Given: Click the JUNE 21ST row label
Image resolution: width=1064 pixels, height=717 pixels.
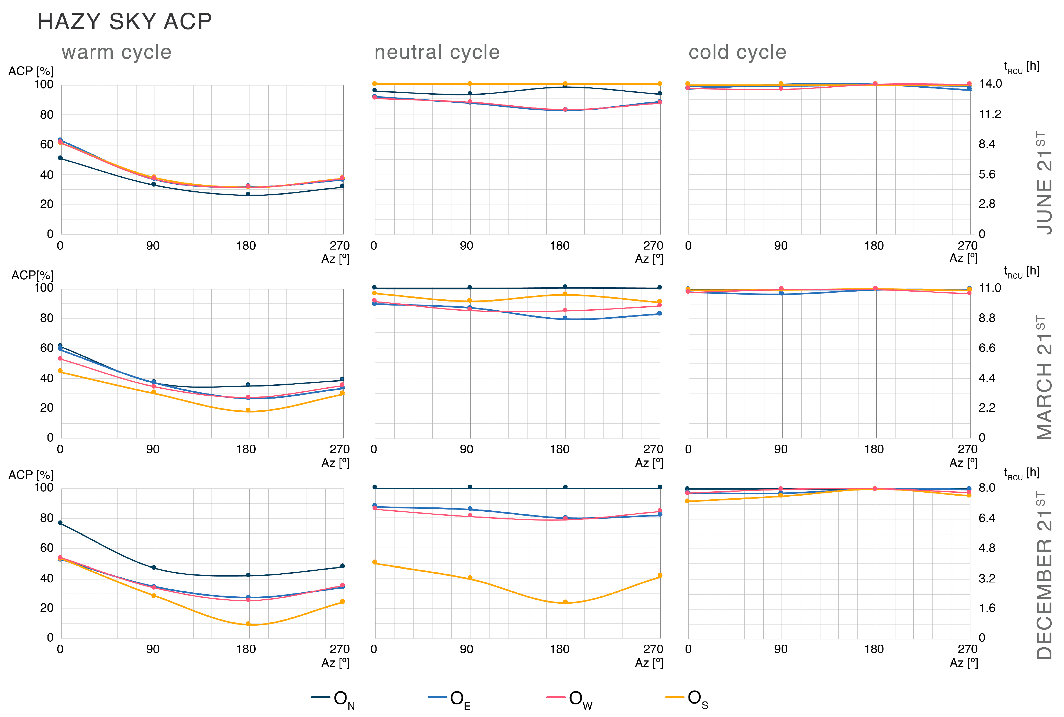Looking at the screenshot, I should tap(1044, 183).
